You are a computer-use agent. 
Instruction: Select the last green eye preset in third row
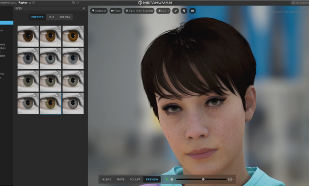[x=73, y=81]
